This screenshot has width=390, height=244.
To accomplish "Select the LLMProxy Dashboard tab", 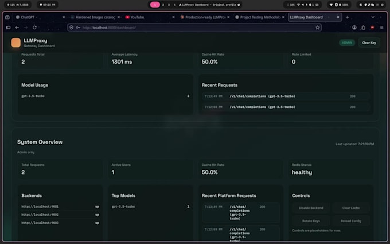I will tap(315, 17).
